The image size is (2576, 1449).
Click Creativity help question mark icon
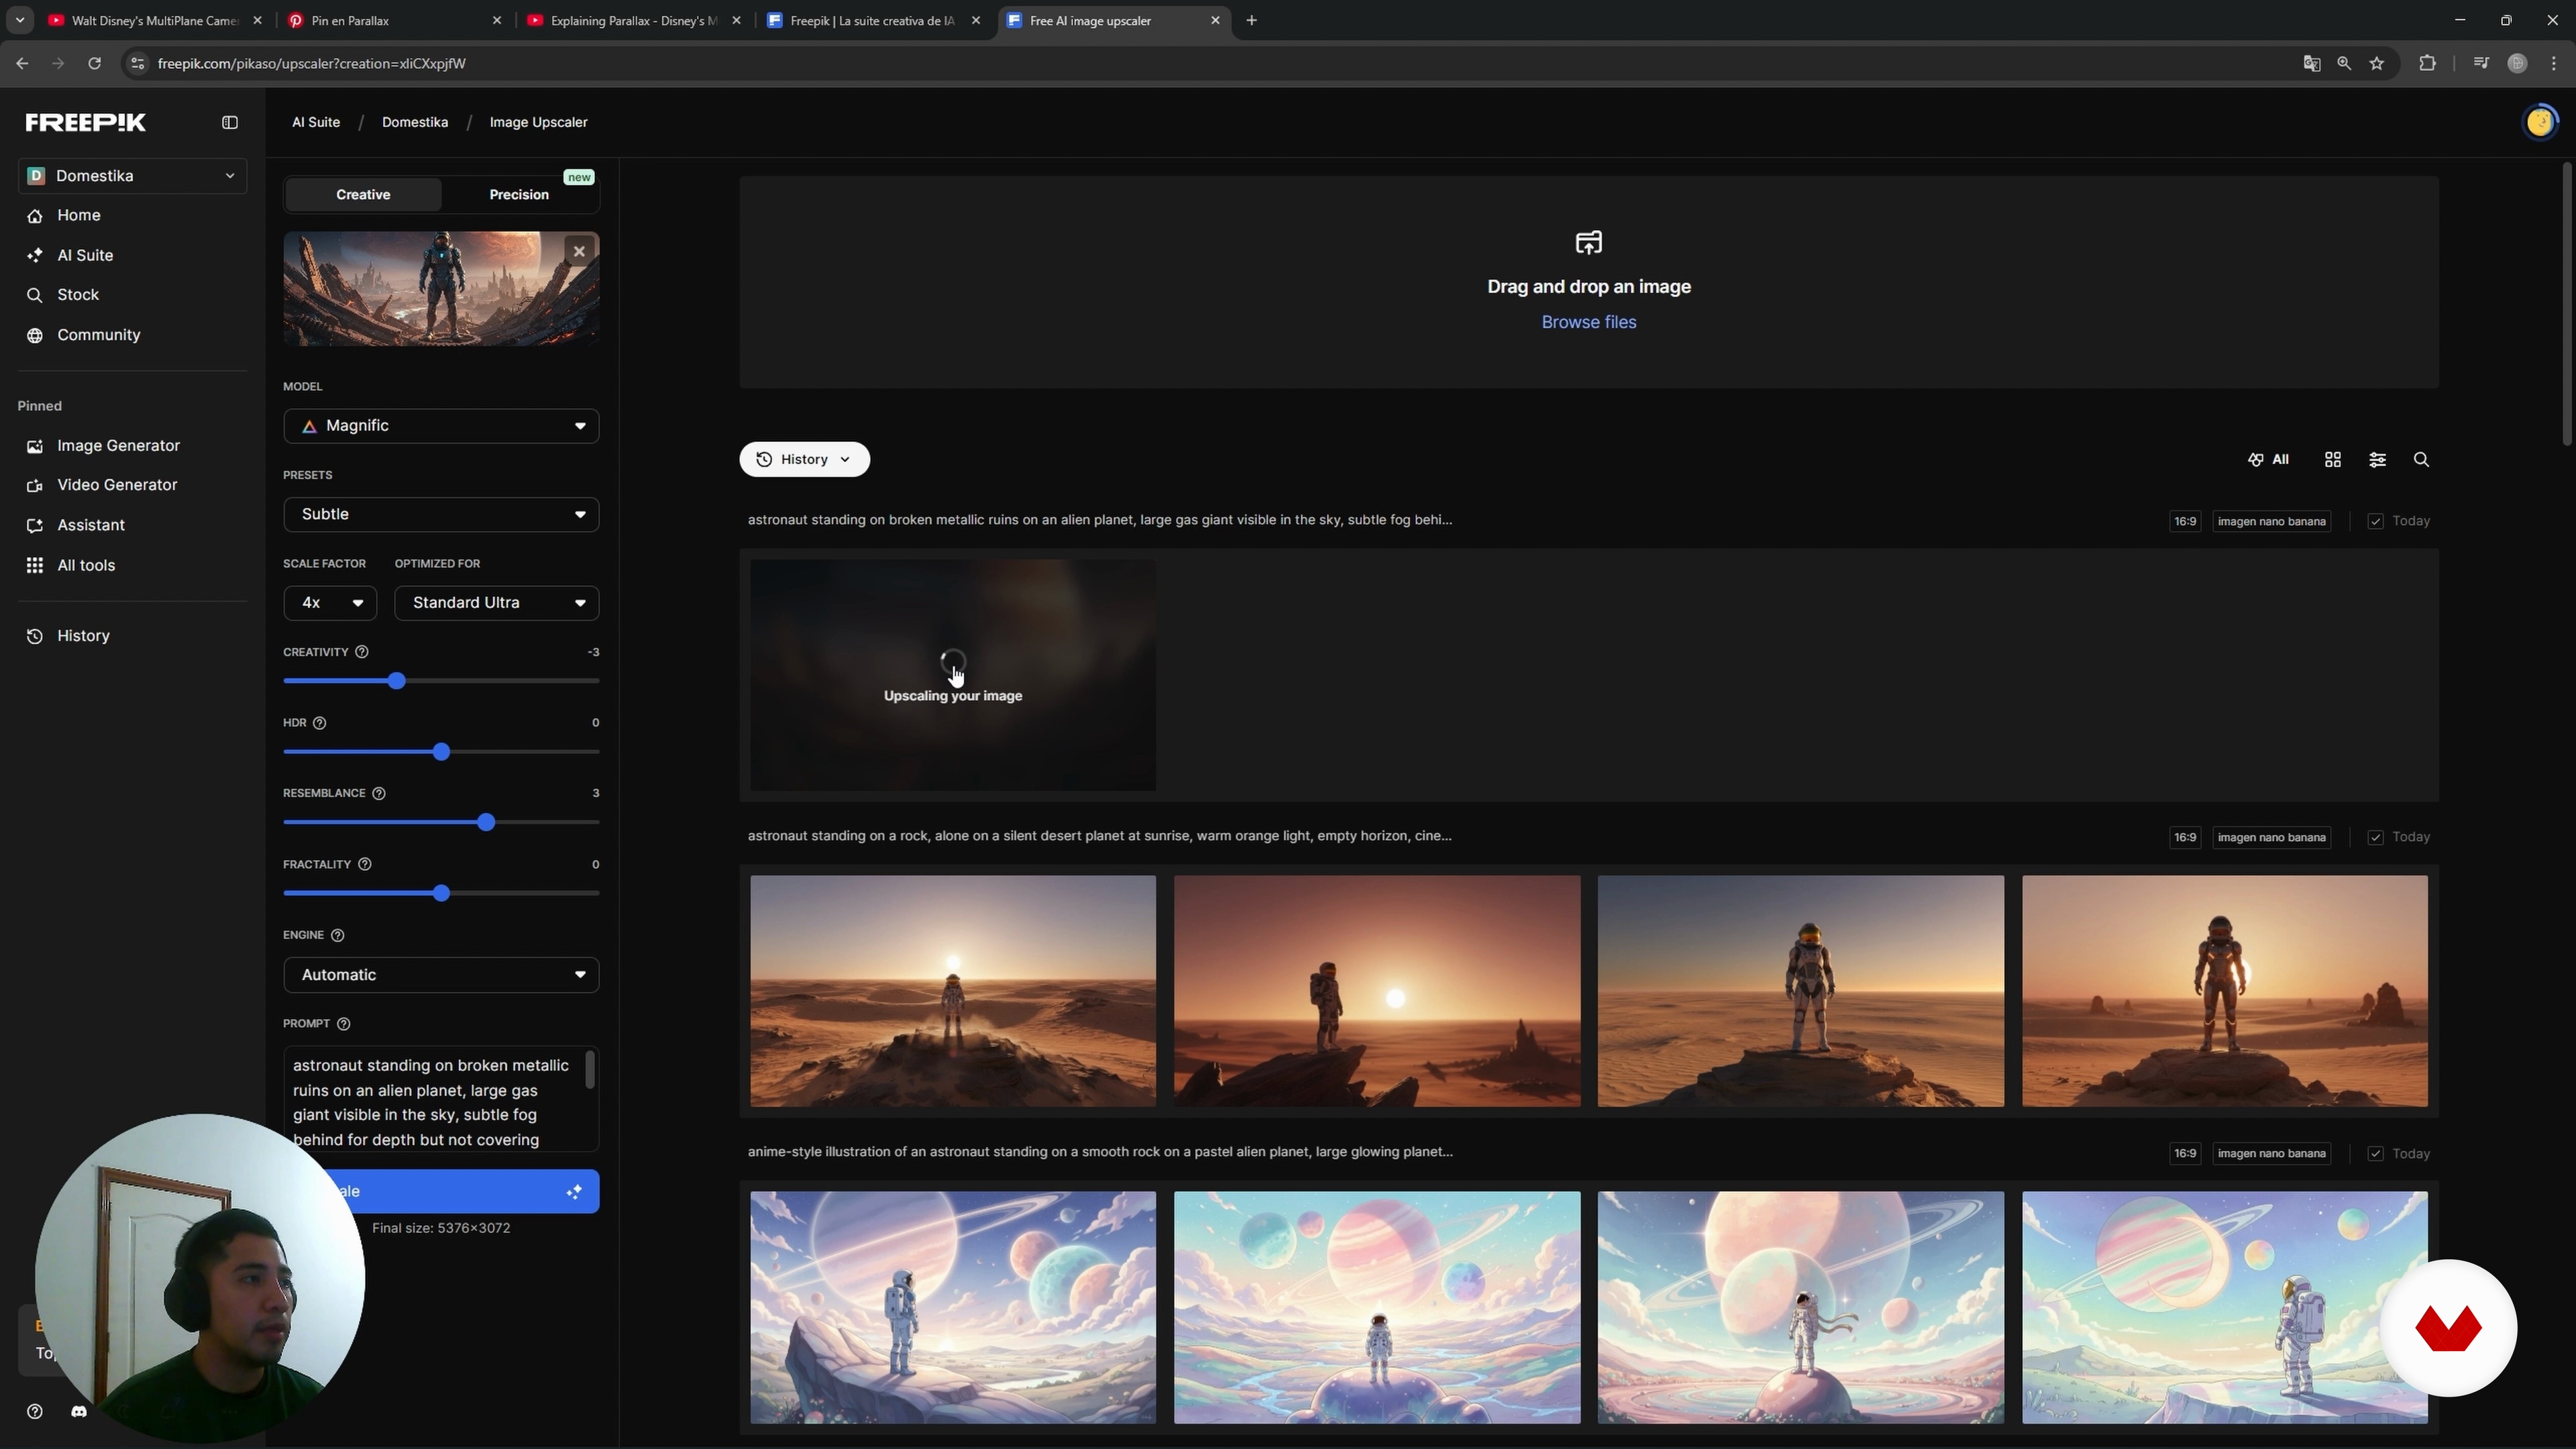(362, 652)
